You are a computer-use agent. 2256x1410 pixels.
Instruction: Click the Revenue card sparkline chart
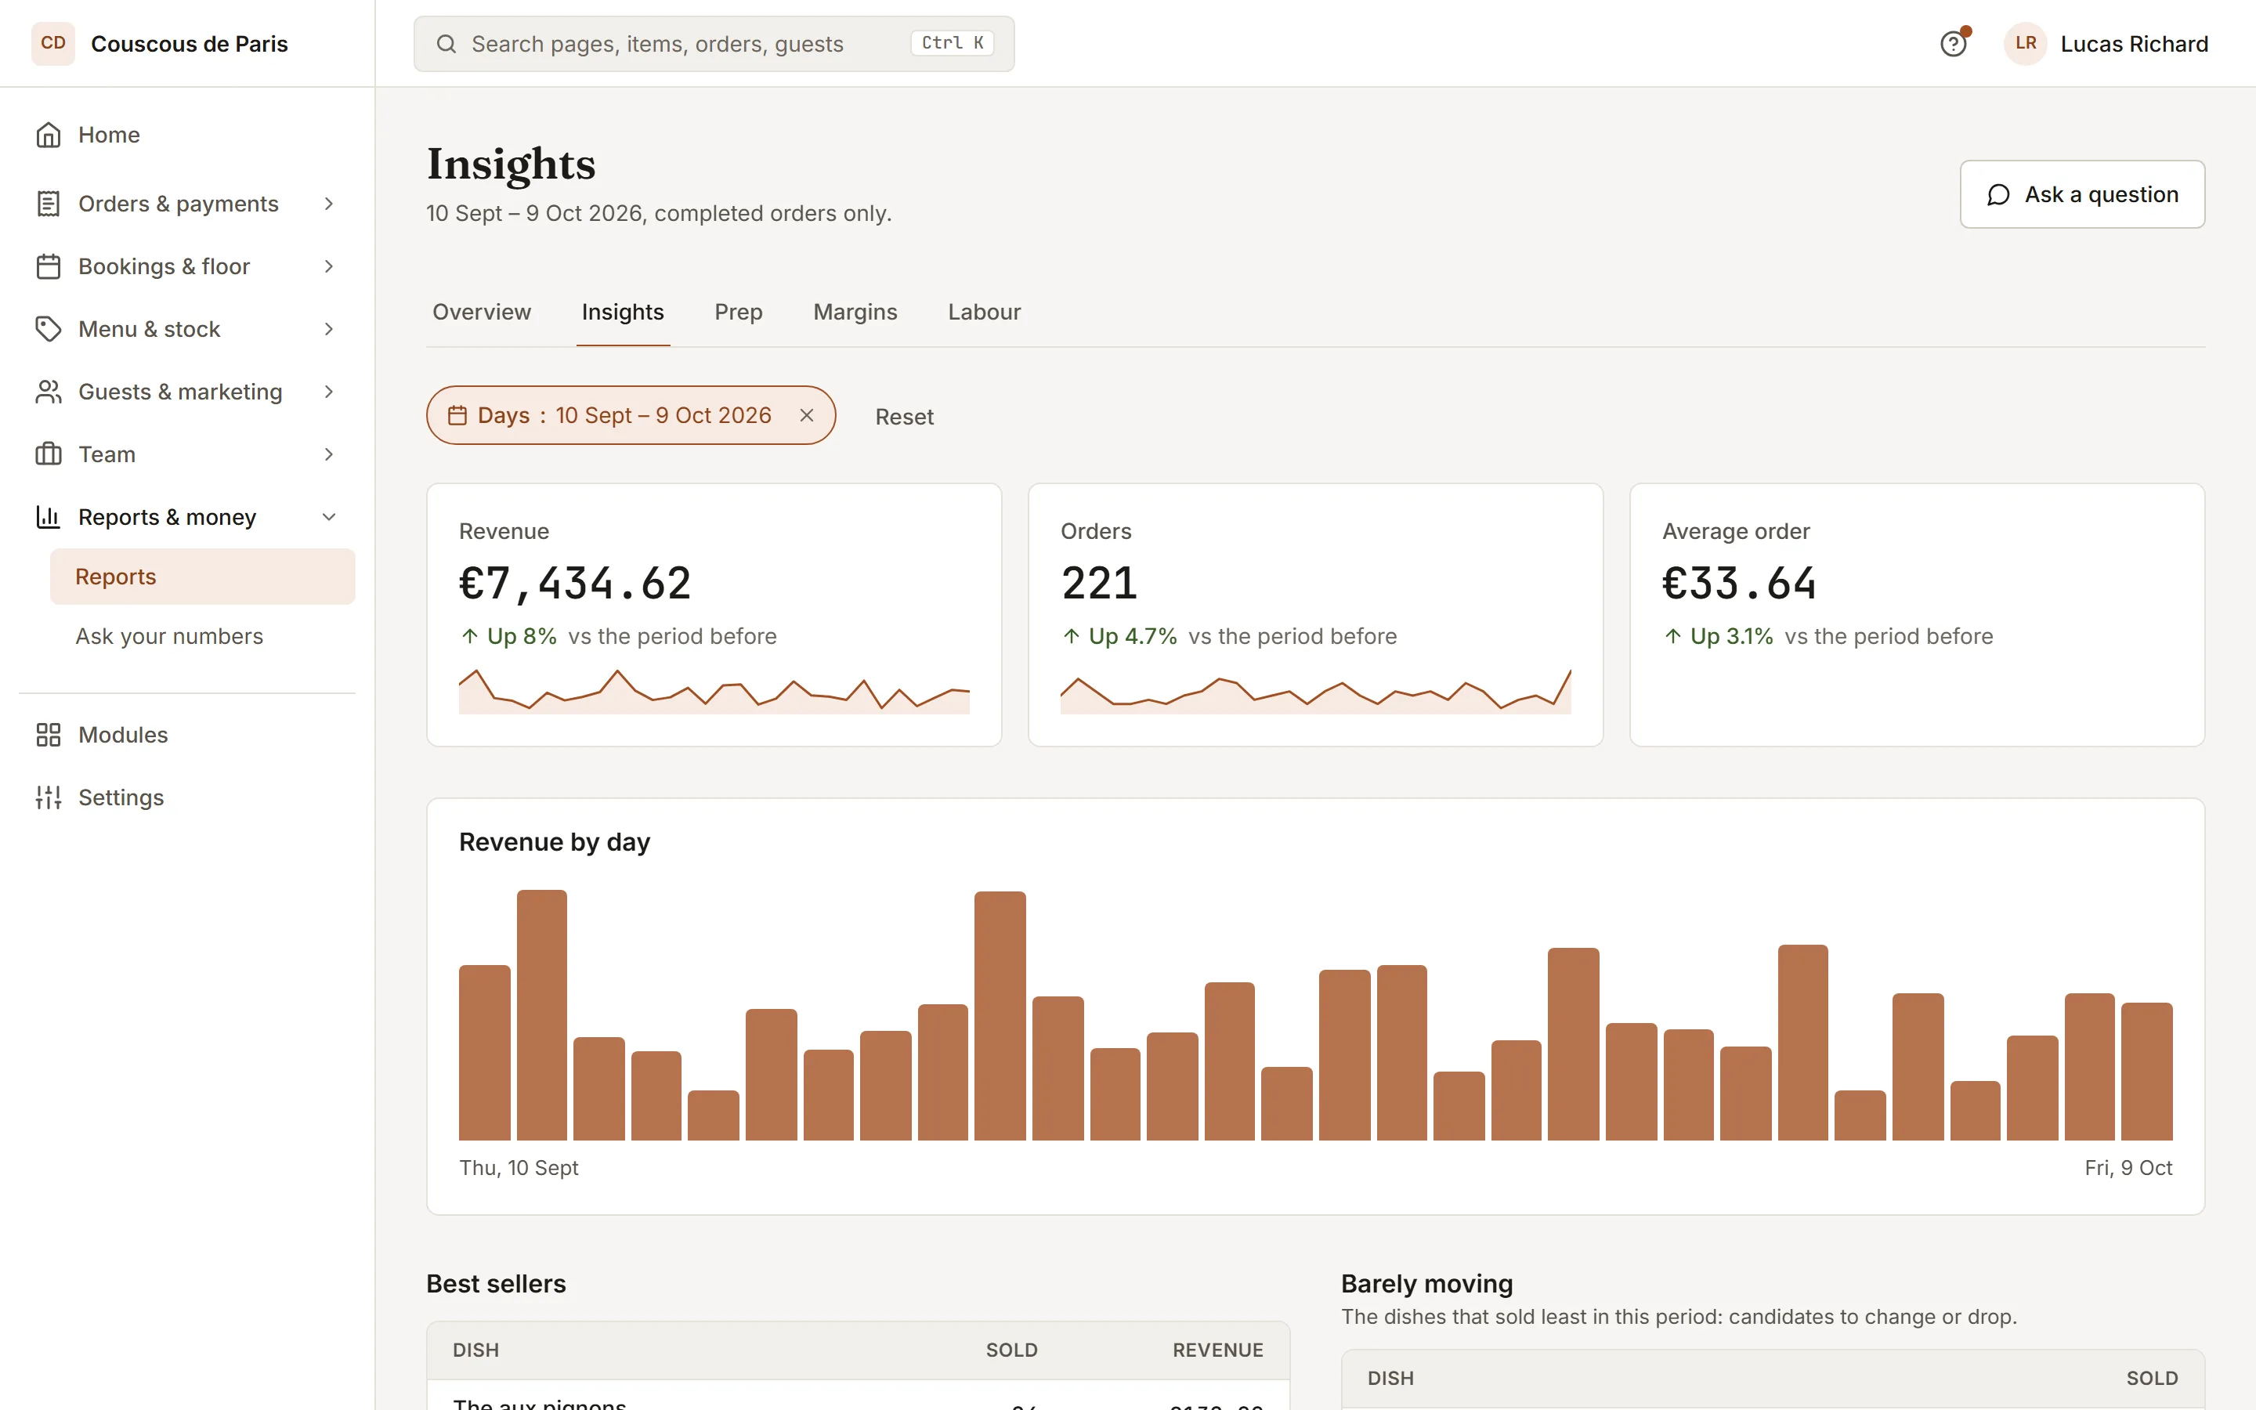point(714,691)
